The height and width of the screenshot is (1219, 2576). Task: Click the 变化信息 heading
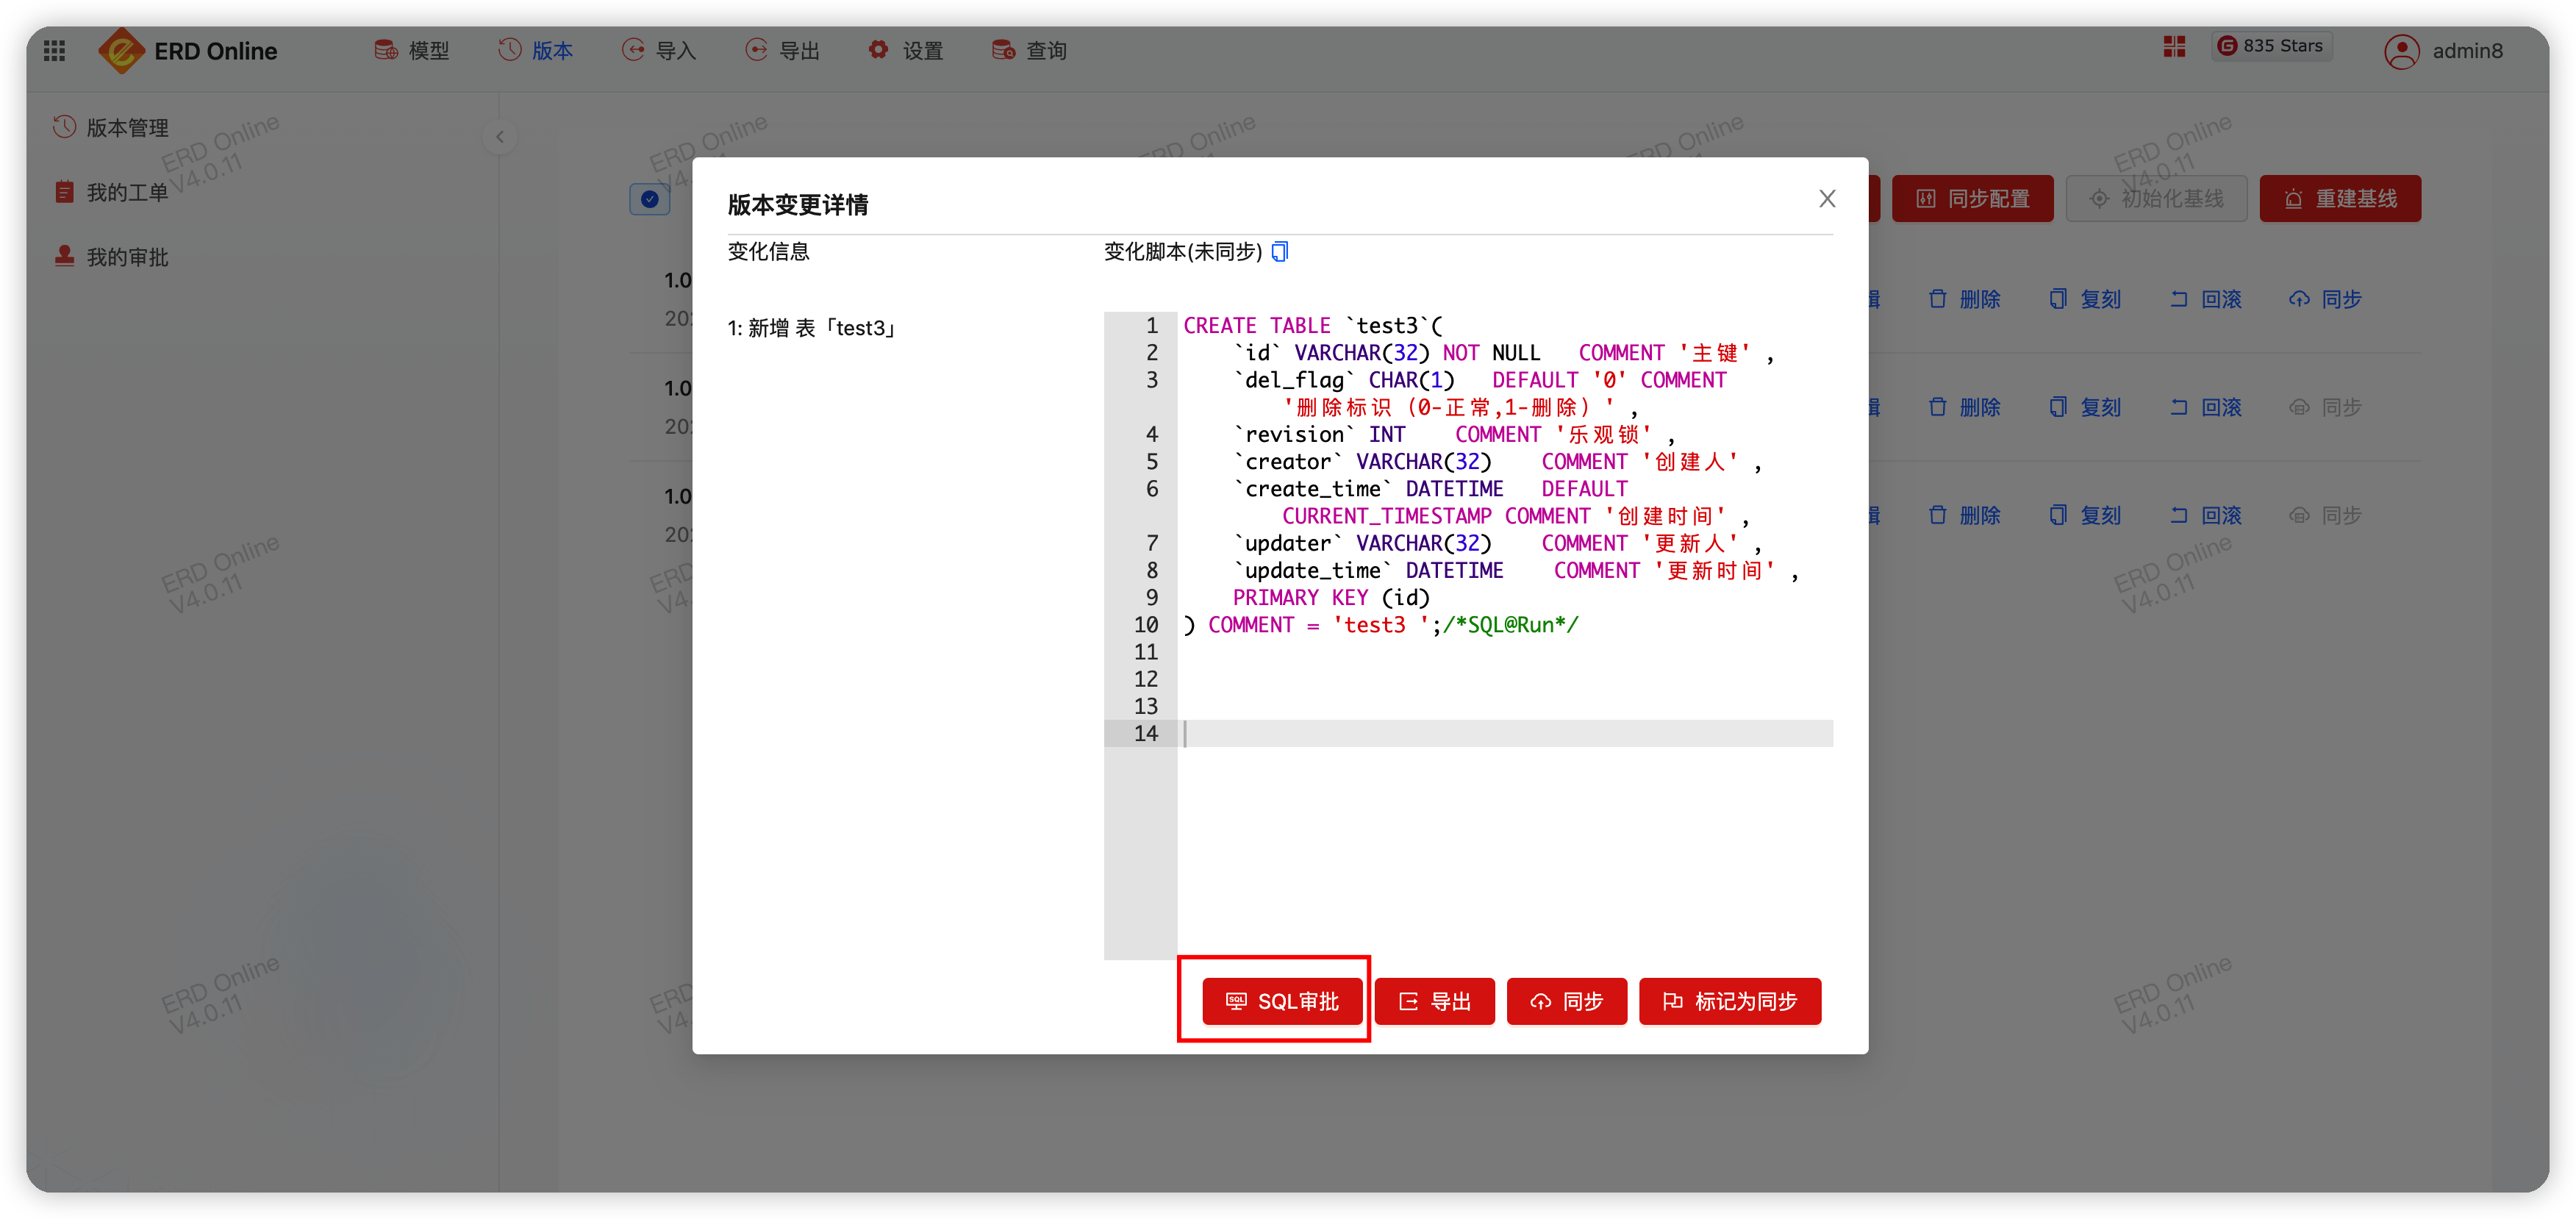pyautogui.click(x=768, y=251)
